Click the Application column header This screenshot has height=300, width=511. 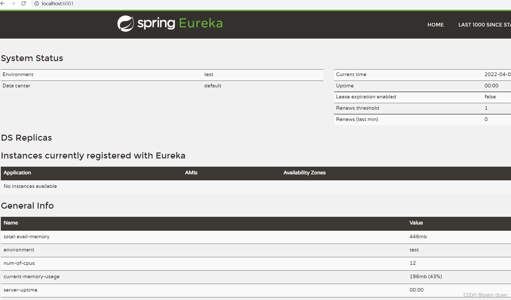[x=17, y=173]
